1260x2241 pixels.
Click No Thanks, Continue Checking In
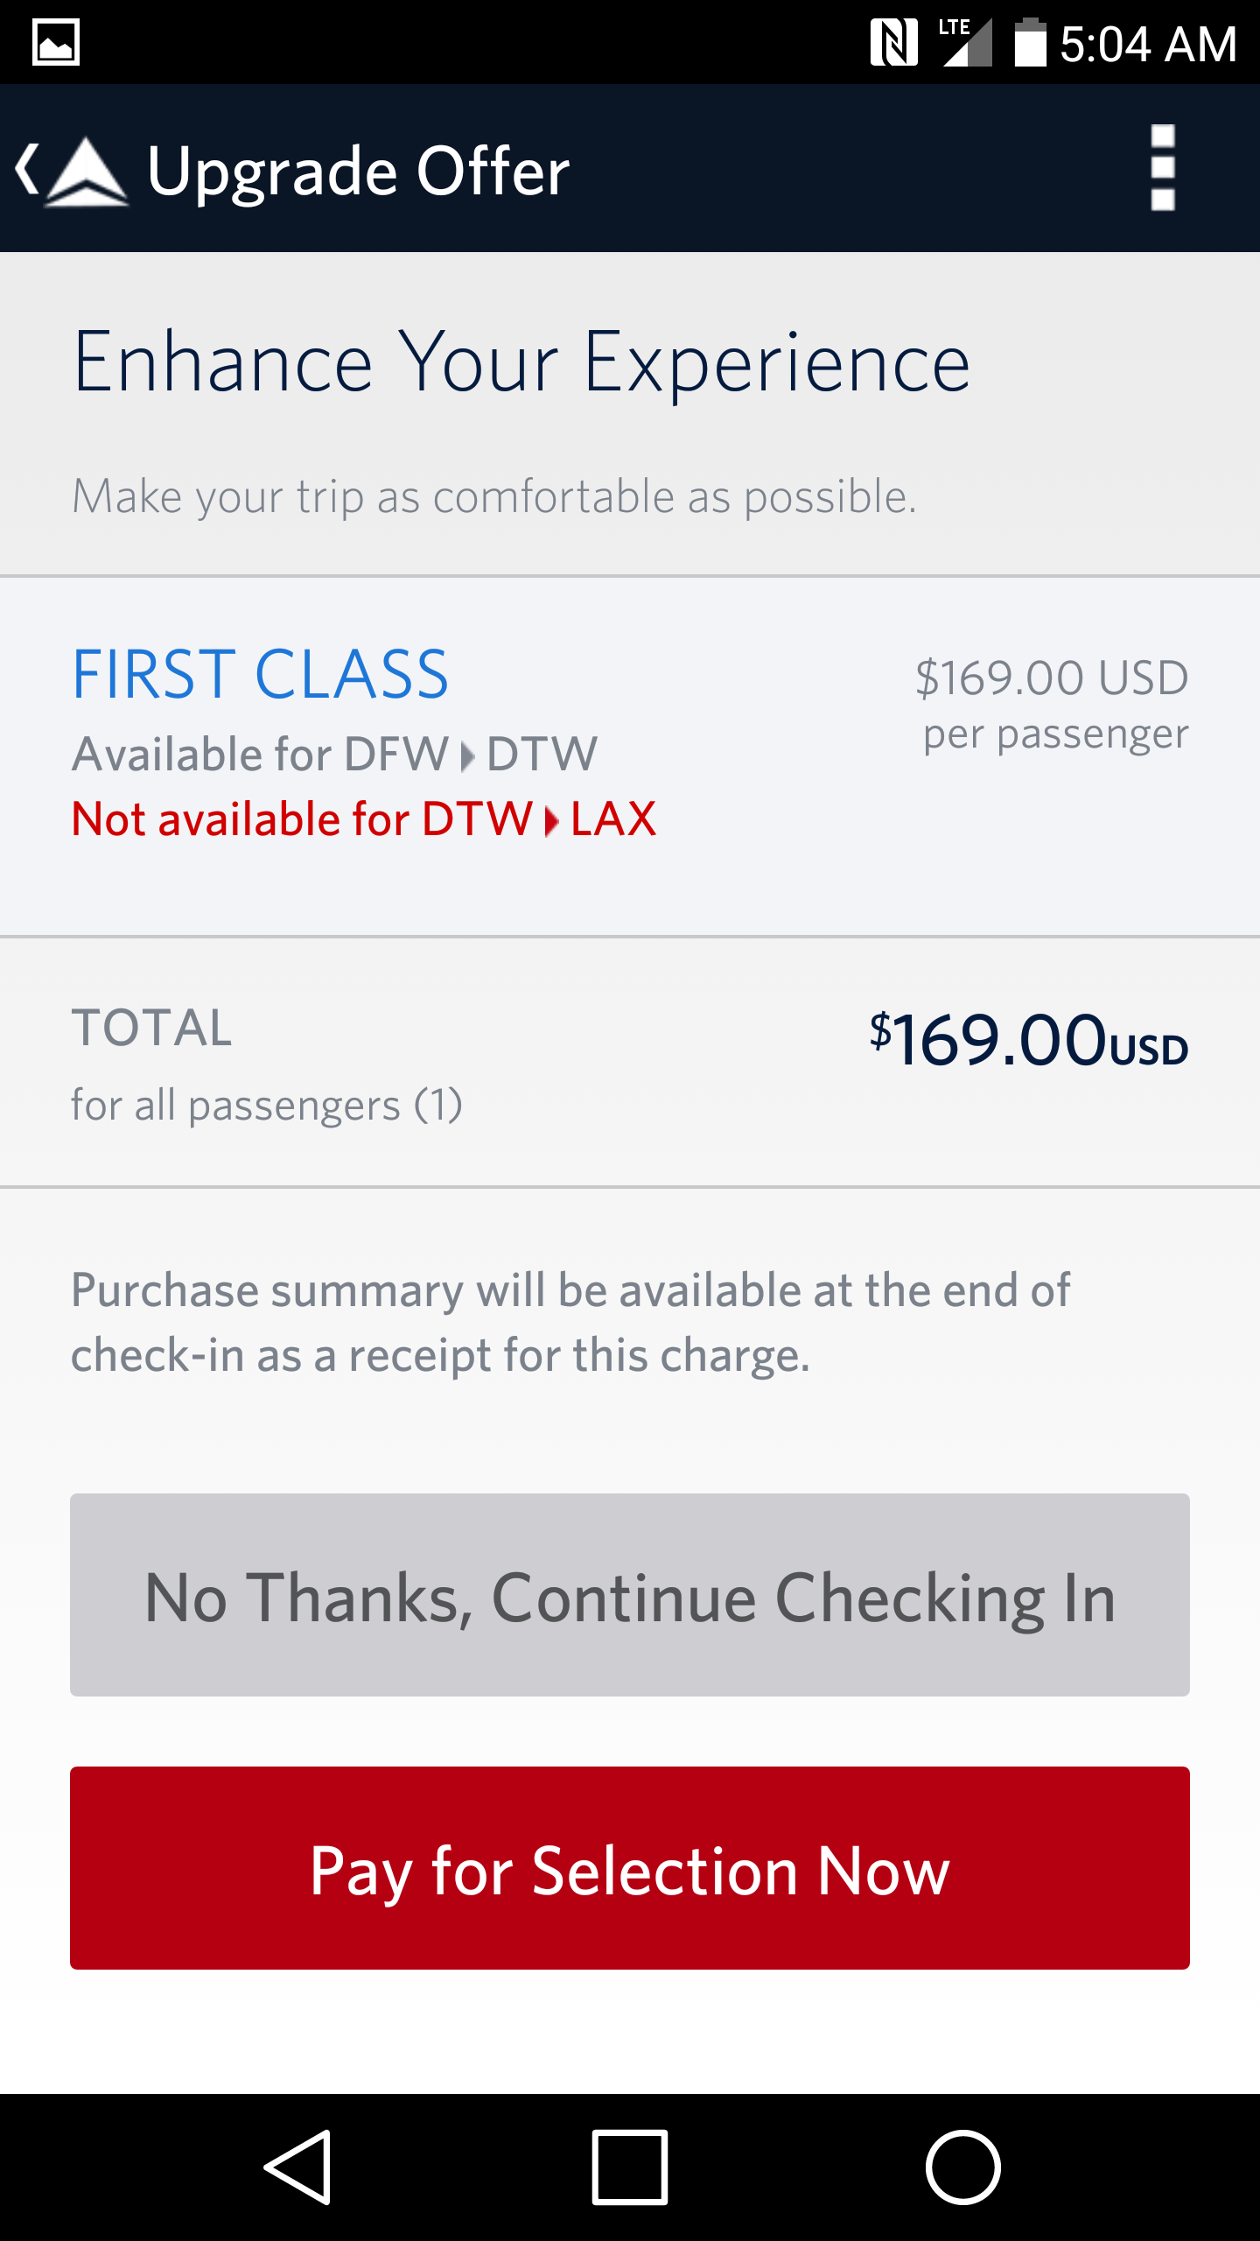tap(630, 1595)
